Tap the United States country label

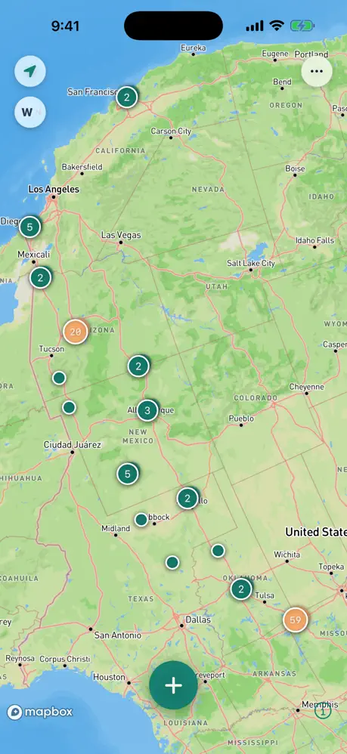point(316,532)
